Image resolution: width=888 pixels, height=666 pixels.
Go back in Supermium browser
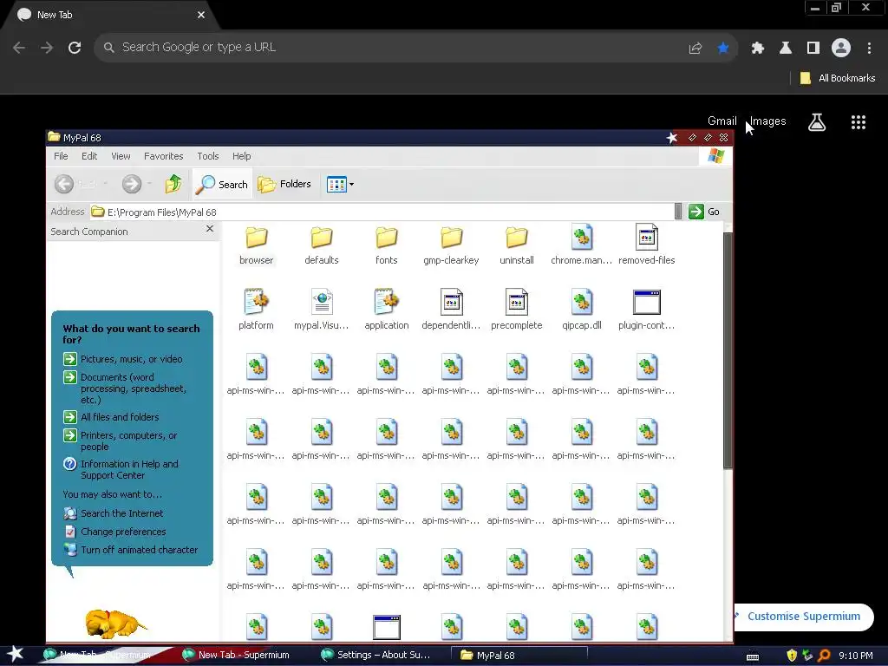[19, 48]
